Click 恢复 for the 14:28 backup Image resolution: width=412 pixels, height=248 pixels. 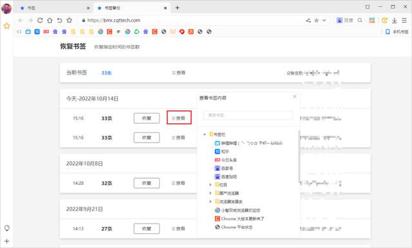coord(147,183)
